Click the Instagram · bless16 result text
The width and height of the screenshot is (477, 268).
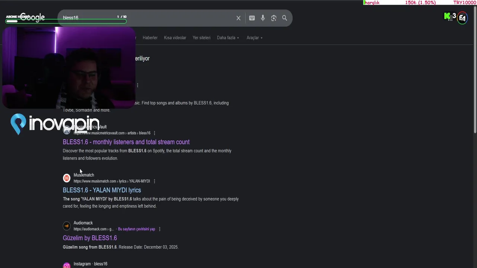pyautogui.click(x=91, y=264)
